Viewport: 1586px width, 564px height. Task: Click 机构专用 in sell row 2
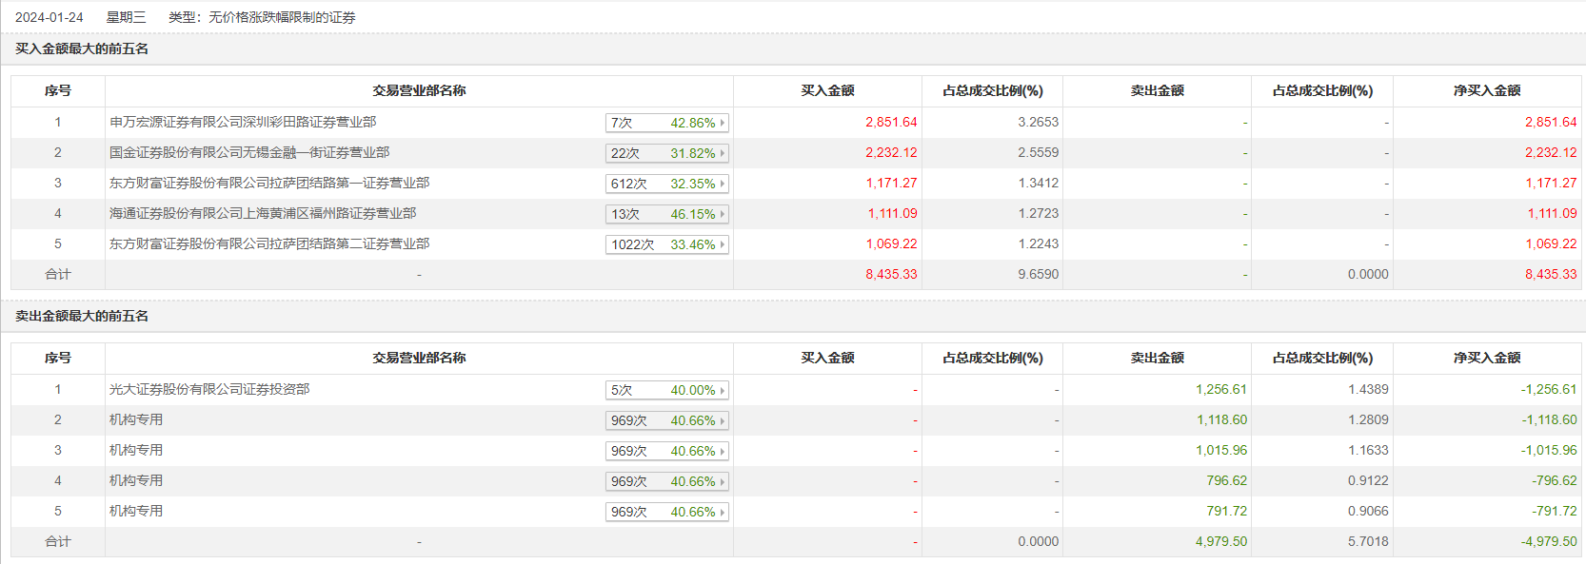(136, 419)
